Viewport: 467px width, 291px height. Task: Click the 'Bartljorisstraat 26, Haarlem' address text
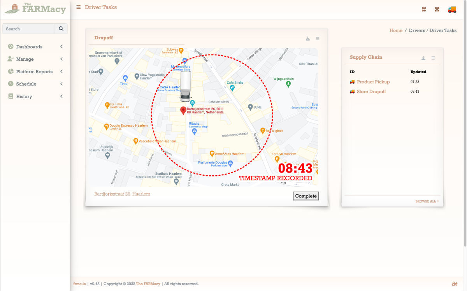122,194
